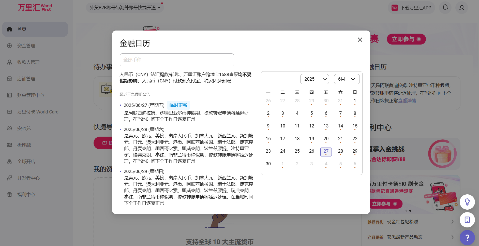The height and width of the screenshot is (246, 479).
Task: Click the 下载万里汇APP button
Action: 412,8
